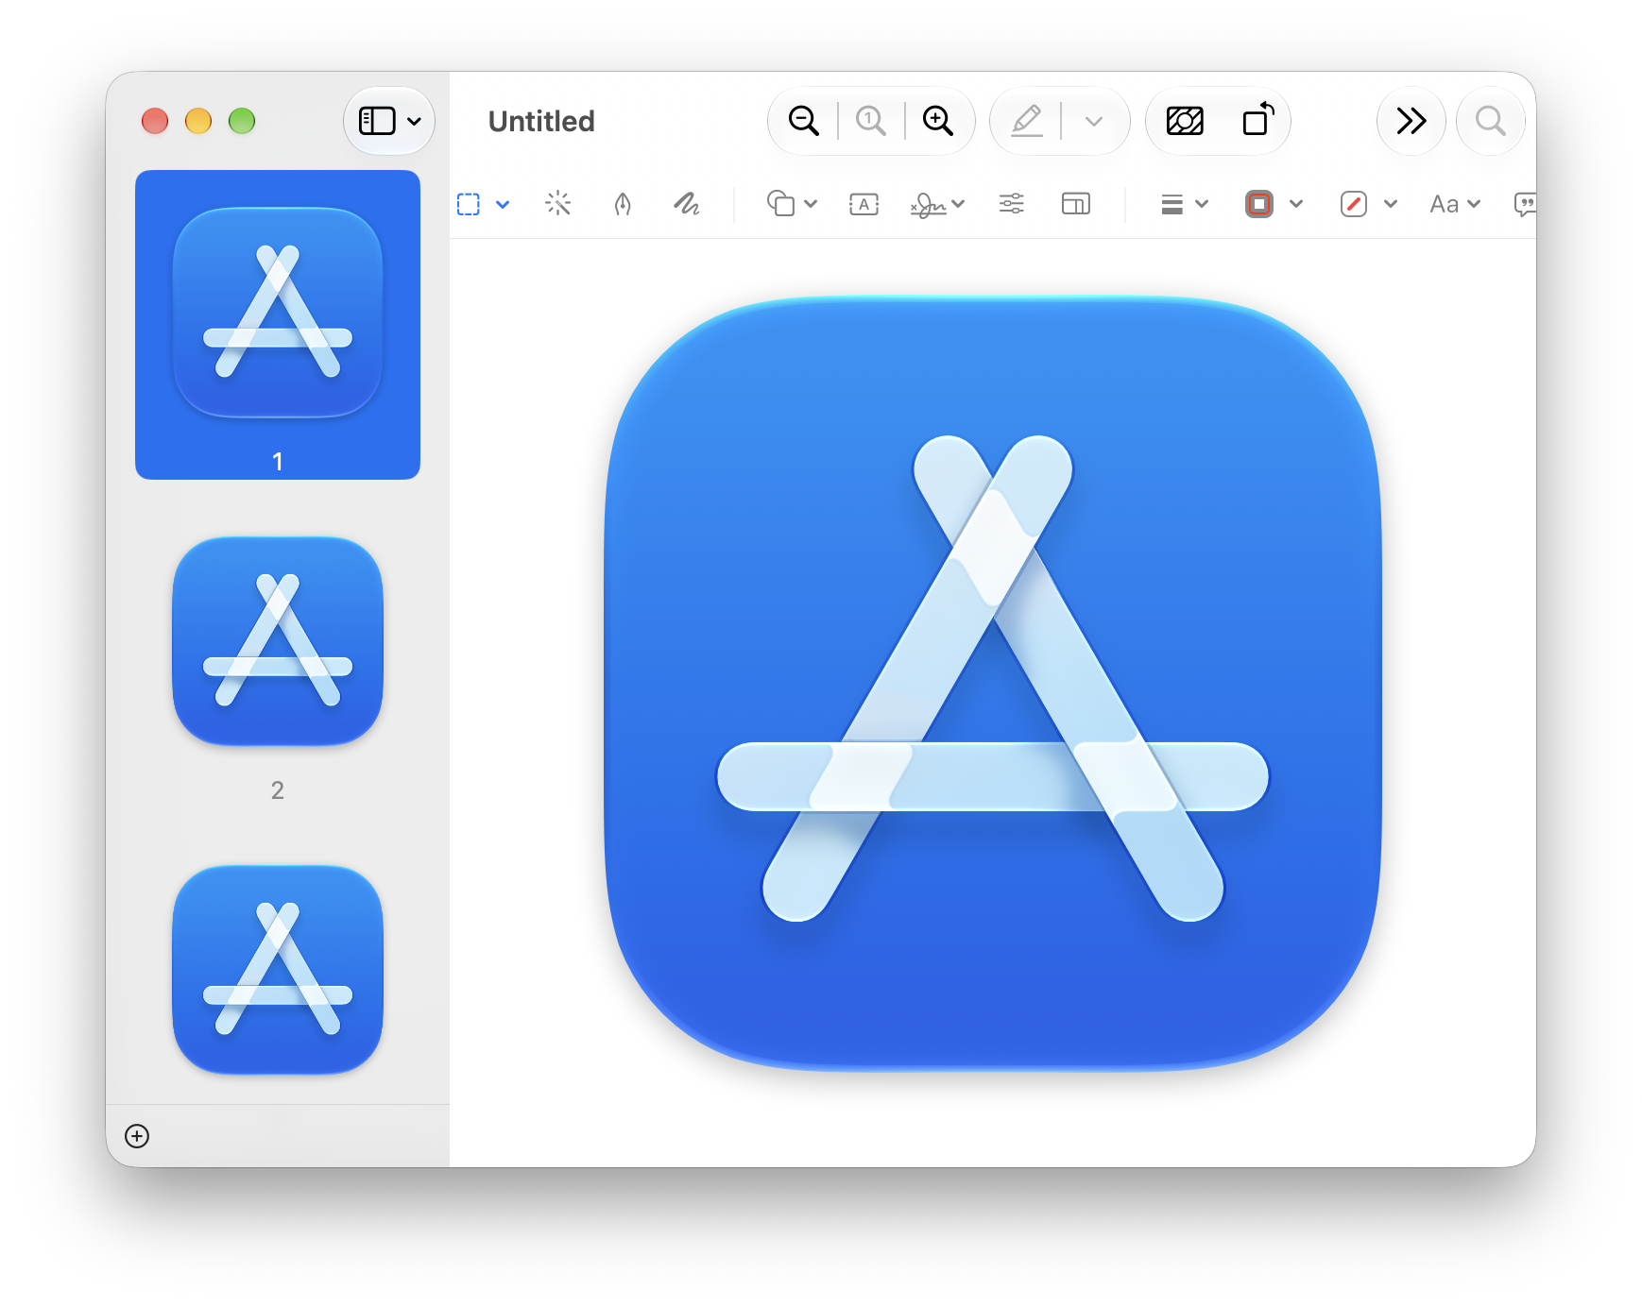
Task: Click the Zoom Out magnifier button
Action: (803, 121)
